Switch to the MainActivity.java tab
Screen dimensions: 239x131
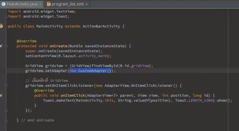coord(22,4)
